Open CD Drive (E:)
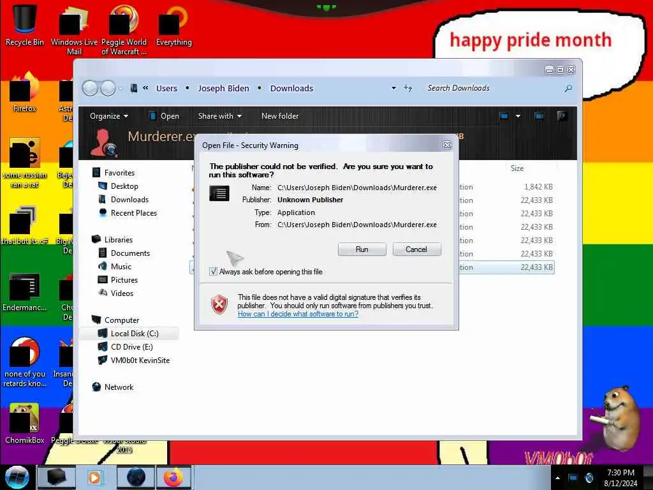Screen dimensions: 653x490 (x=131, y=346)
